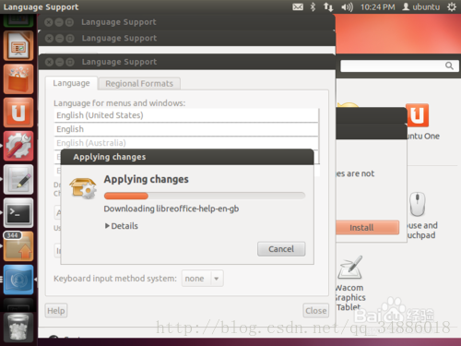Click the second Language Support title bar

(186, 38)
